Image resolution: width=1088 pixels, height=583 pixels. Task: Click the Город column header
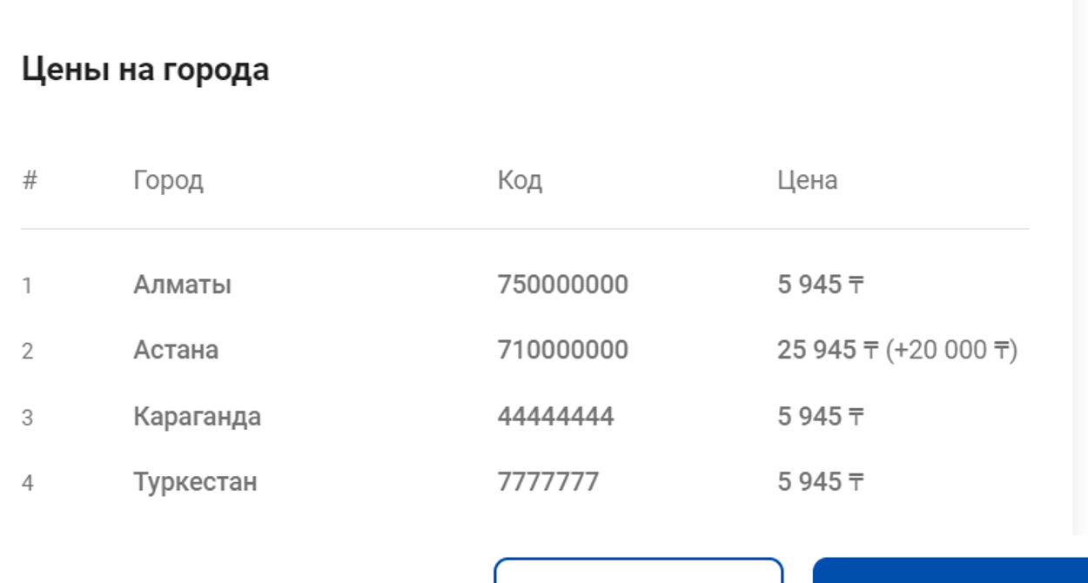click(x=168, y=180)
